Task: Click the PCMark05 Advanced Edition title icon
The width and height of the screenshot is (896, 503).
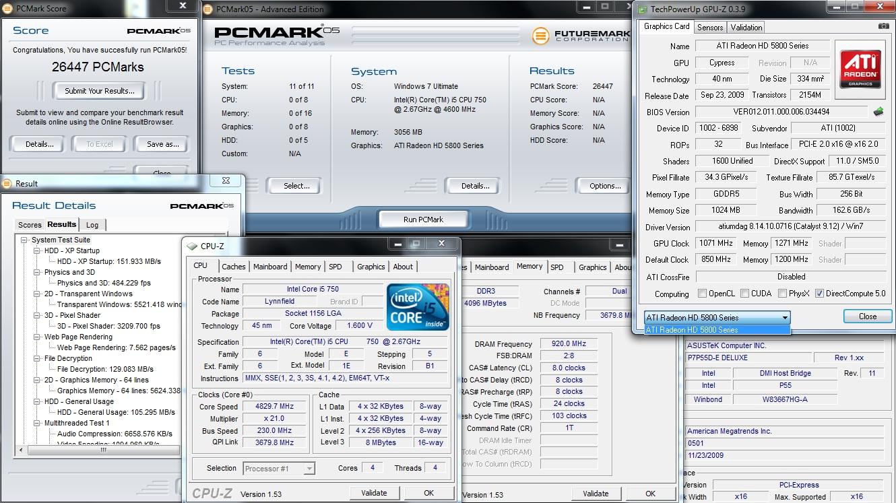Action: (209, 9)
